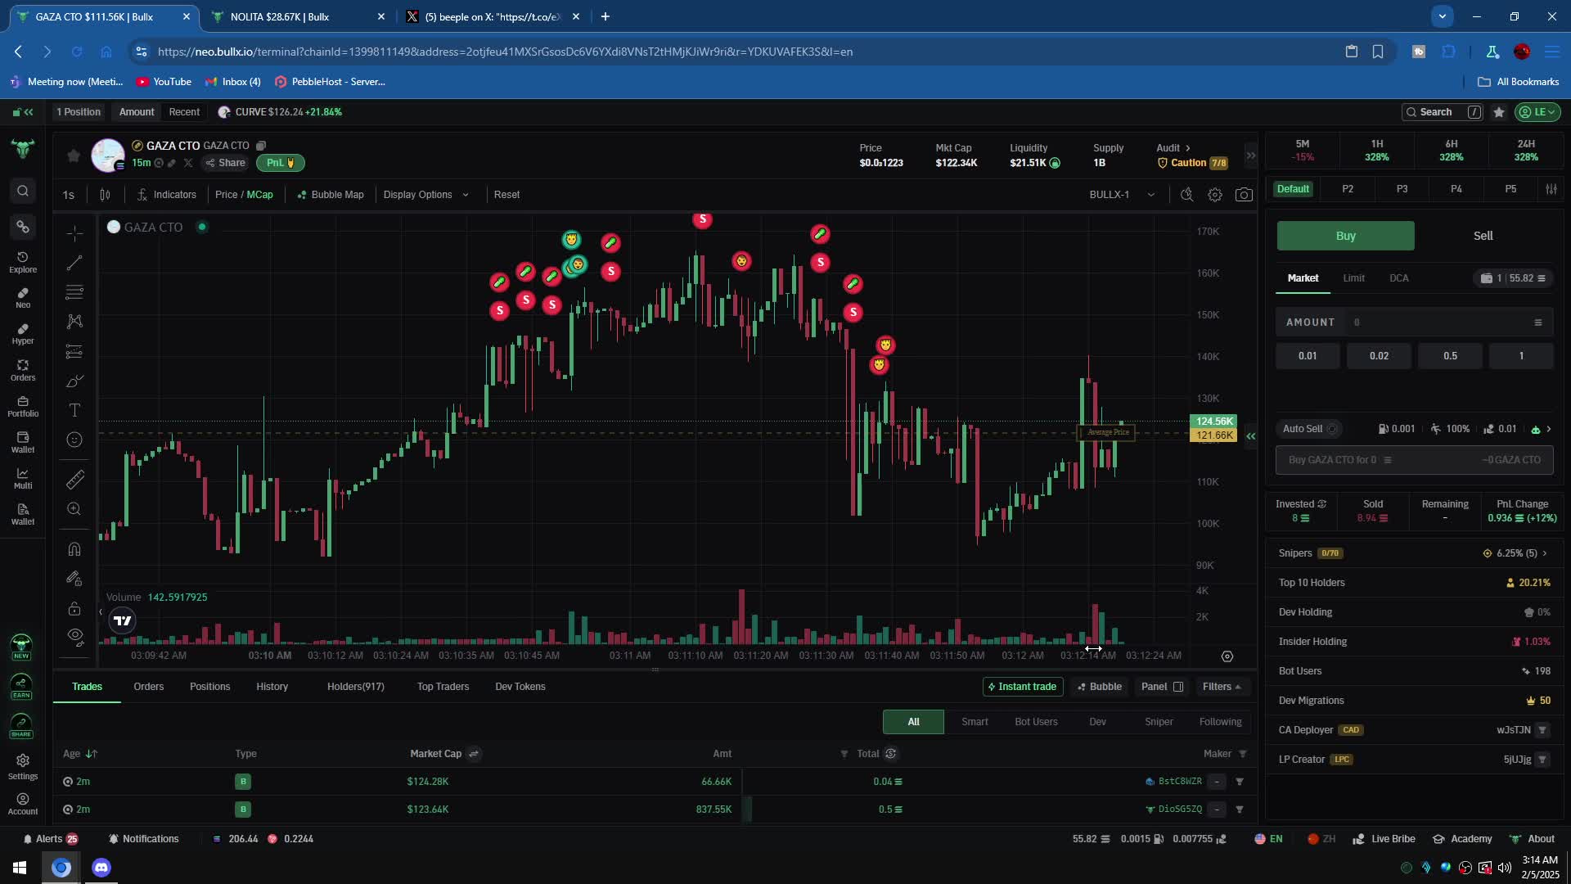Open the emoji sticker drawing tool
This screenshot has width=1571, height=884.
point(74,440)
